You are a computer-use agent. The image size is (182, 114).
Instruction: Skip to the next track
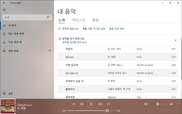(x=100, y=104)
